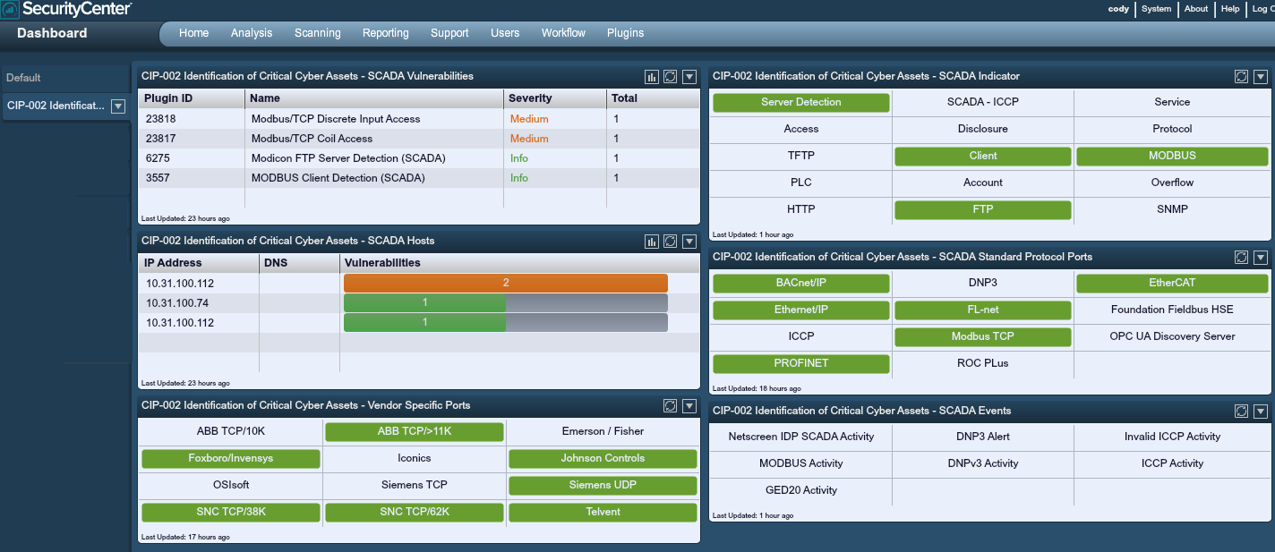Click the ABB TCP/>11K indicator
The width and height of the screenshot is (1275, 552).
[415, 432]
